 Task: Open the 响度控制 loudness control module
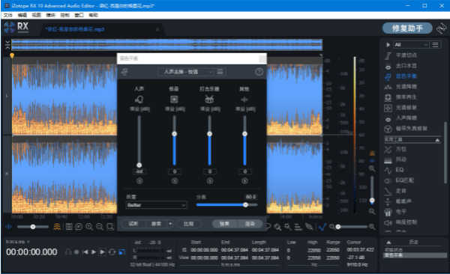coord(406,222)
